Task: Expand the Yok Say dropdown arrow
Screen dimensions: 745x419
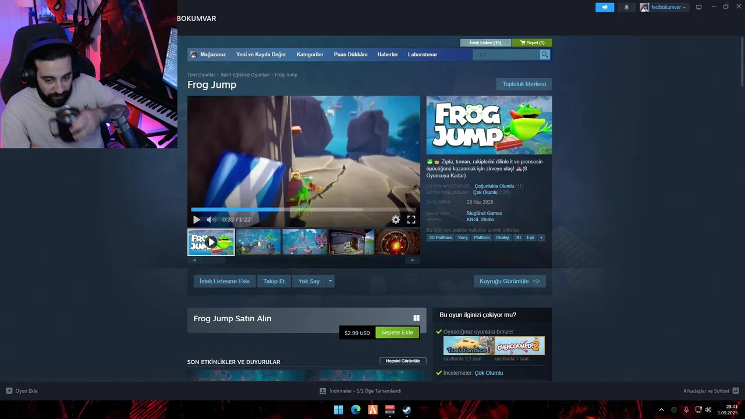Action: tap(331, 281)
